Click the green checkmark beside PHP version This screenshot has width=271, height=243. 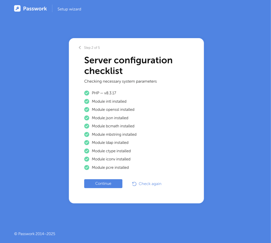point(87,93)
